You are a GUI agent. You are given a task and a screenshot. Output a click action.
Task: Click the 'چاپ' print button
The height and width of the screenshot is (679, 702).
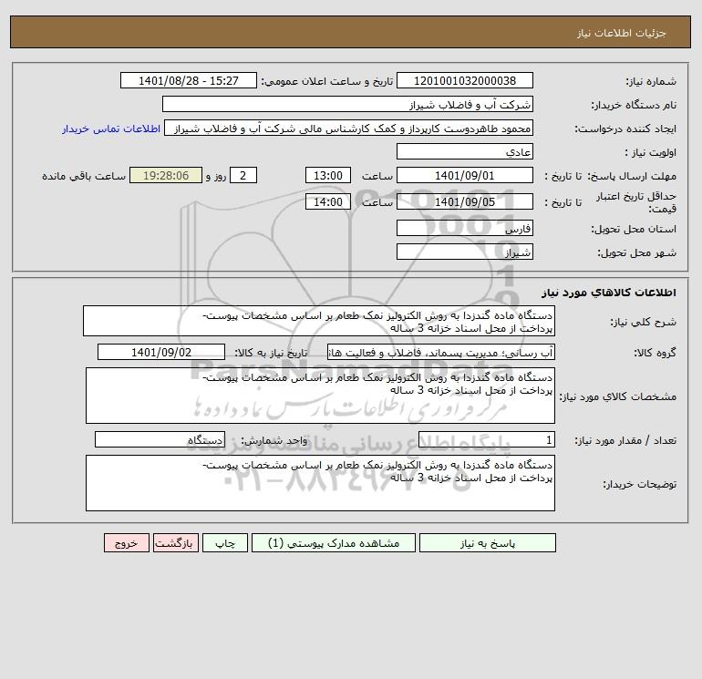pos(225,543)
